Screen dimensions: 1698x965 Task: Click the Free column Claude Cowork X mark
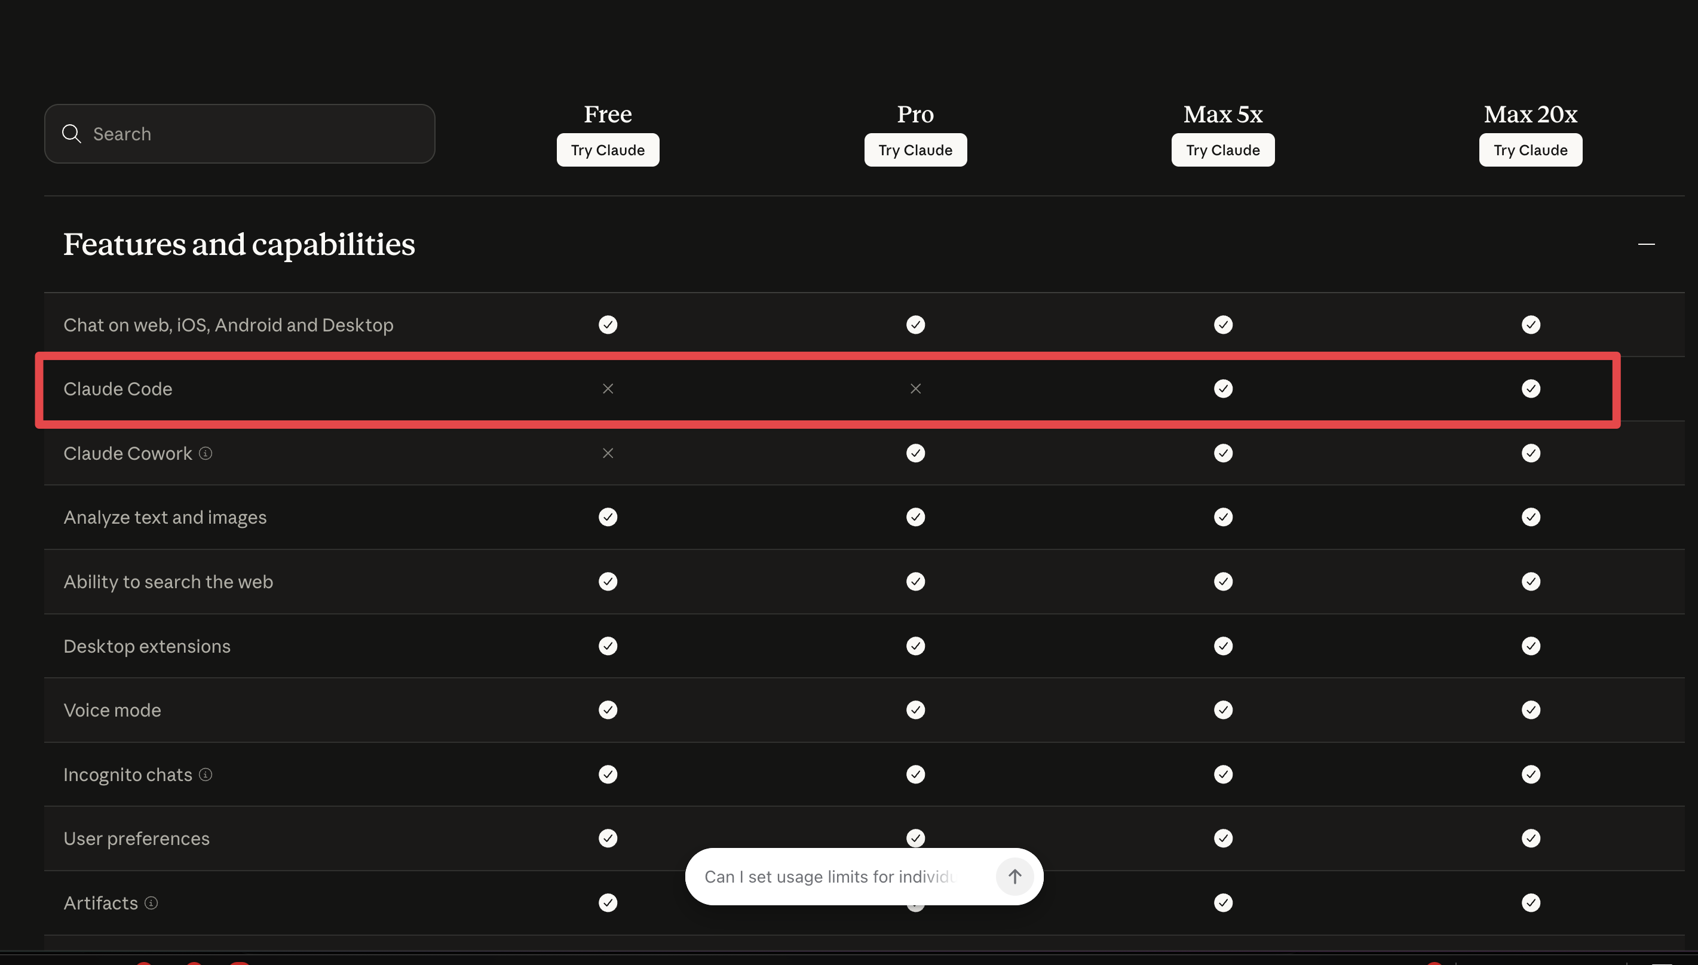(608, 453)
